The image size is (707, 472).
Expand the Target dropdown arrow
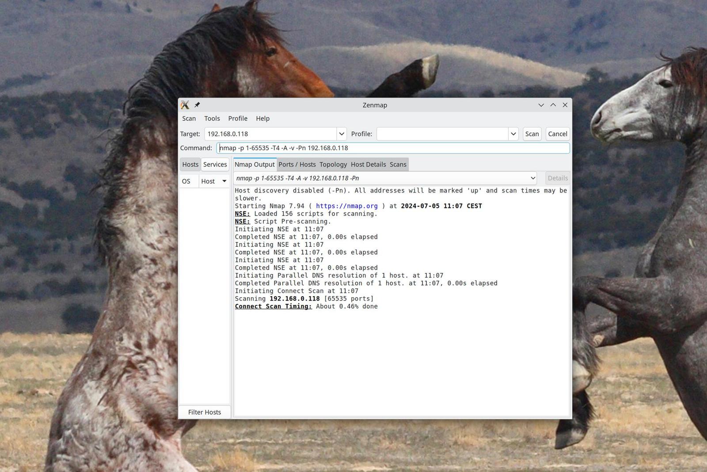coord(342,134)
